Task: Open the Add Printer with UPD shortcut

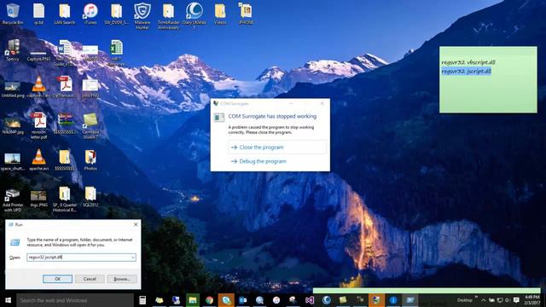Action: point(13,200)
